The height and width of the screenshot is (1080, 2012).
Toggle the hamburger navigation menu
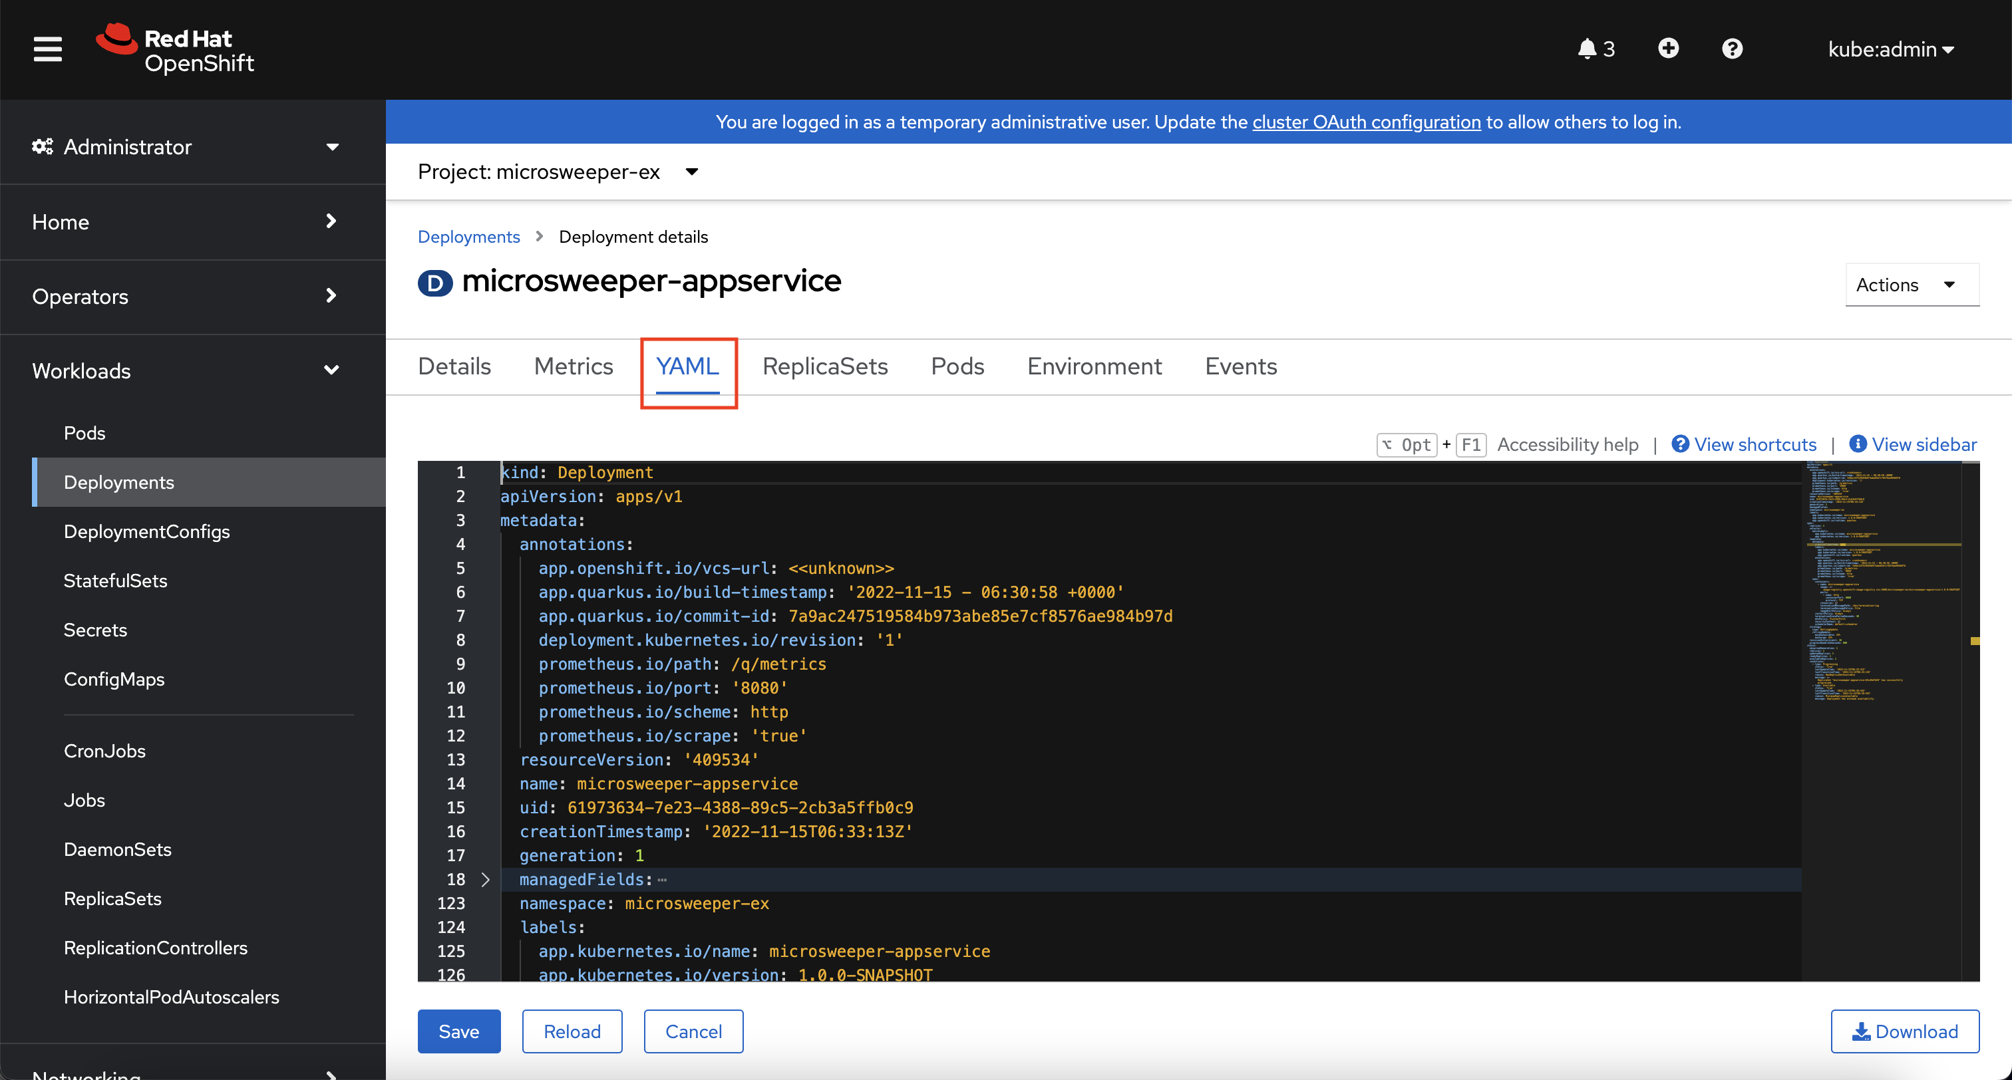(x=48, y=49)
